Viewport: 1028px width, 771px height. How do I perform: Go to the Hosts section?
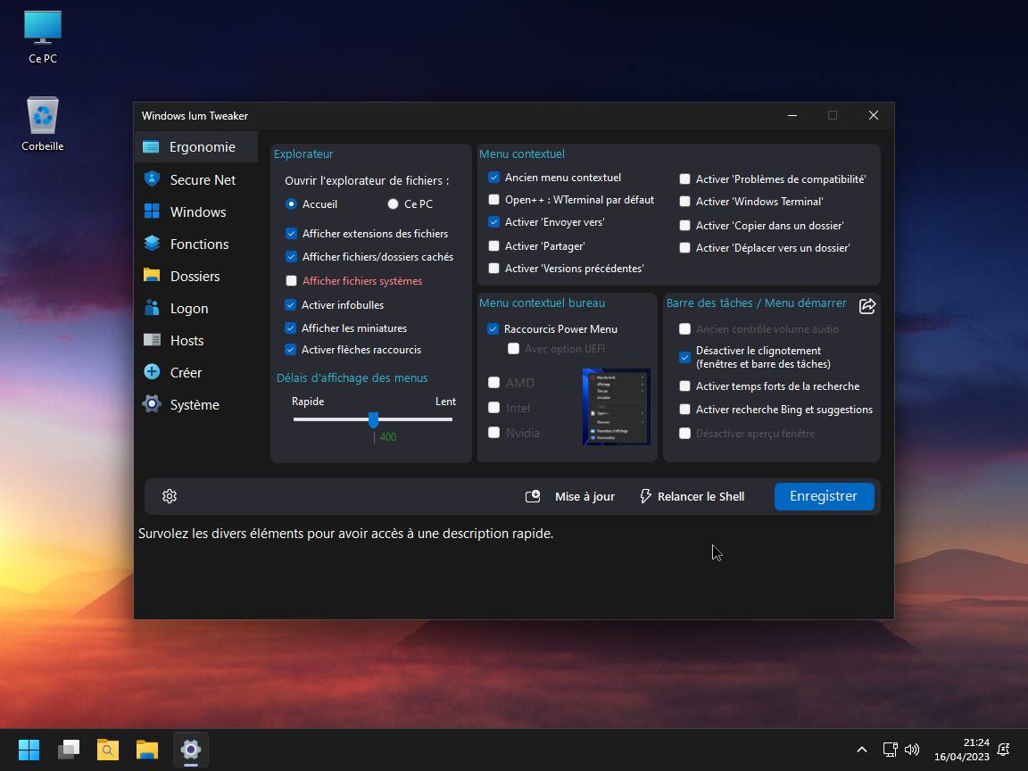[196, 340]
